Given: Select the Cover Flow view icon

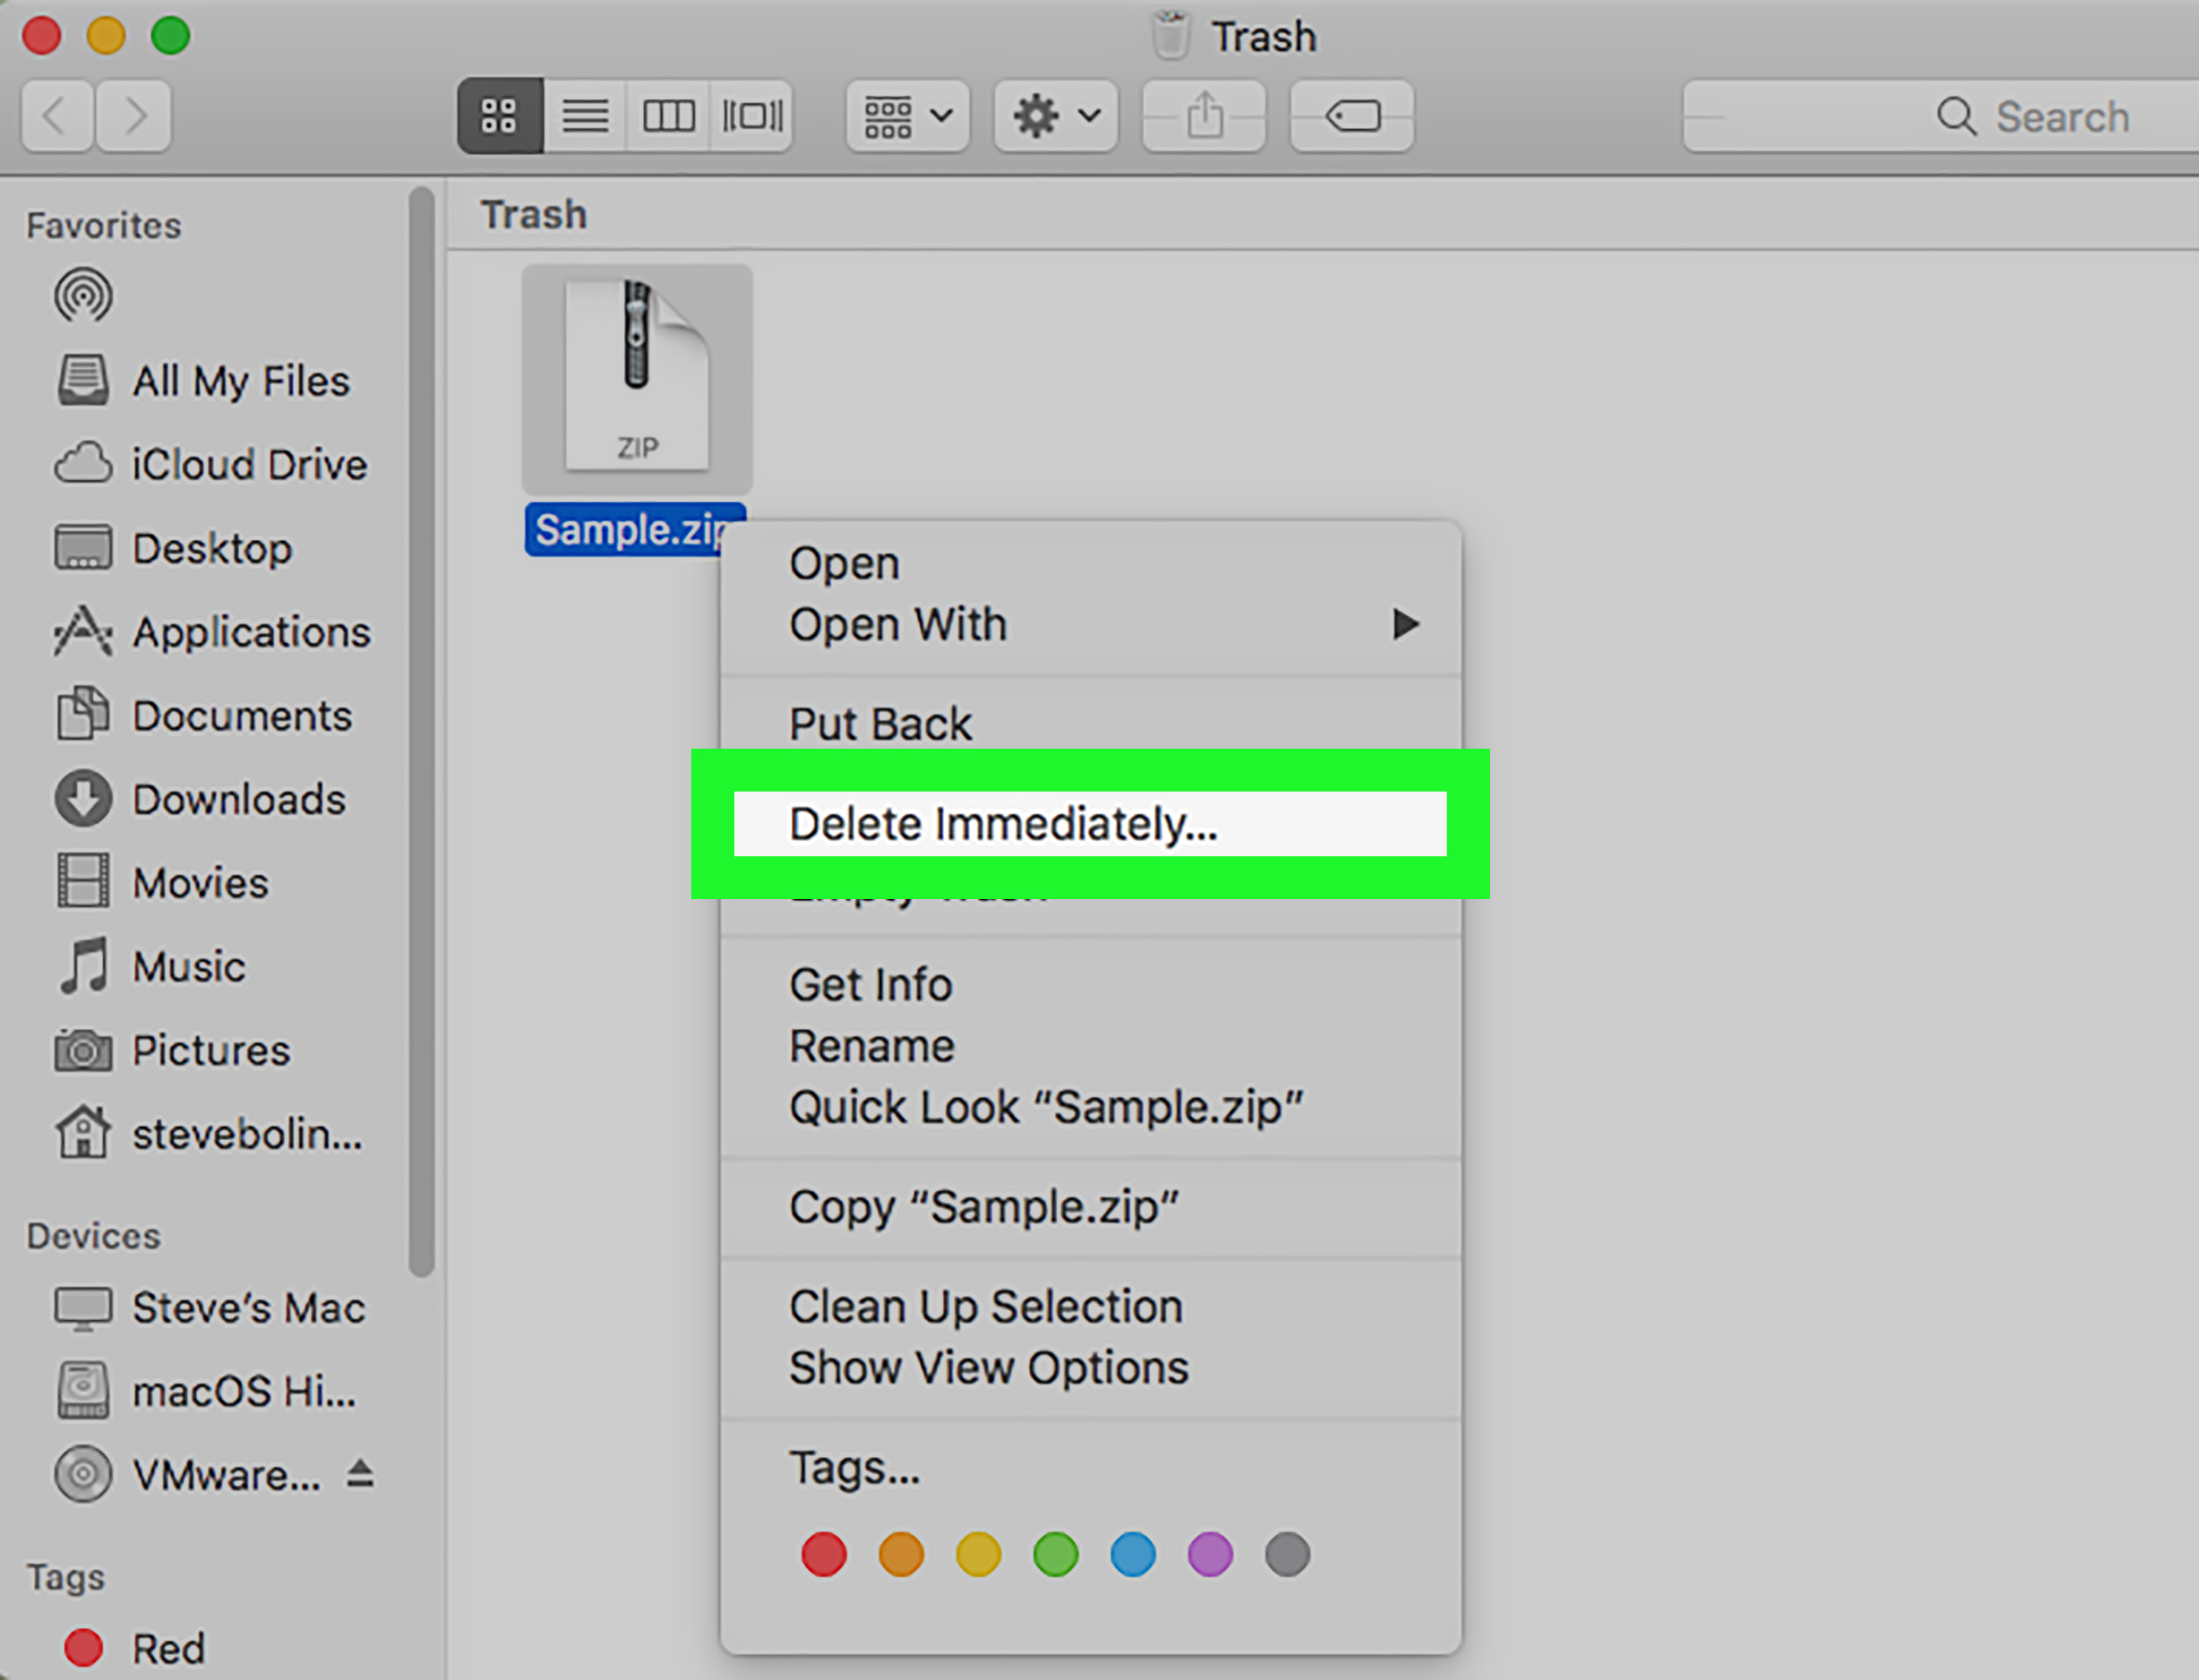Looking at the screenshot, I should point(748,115).
